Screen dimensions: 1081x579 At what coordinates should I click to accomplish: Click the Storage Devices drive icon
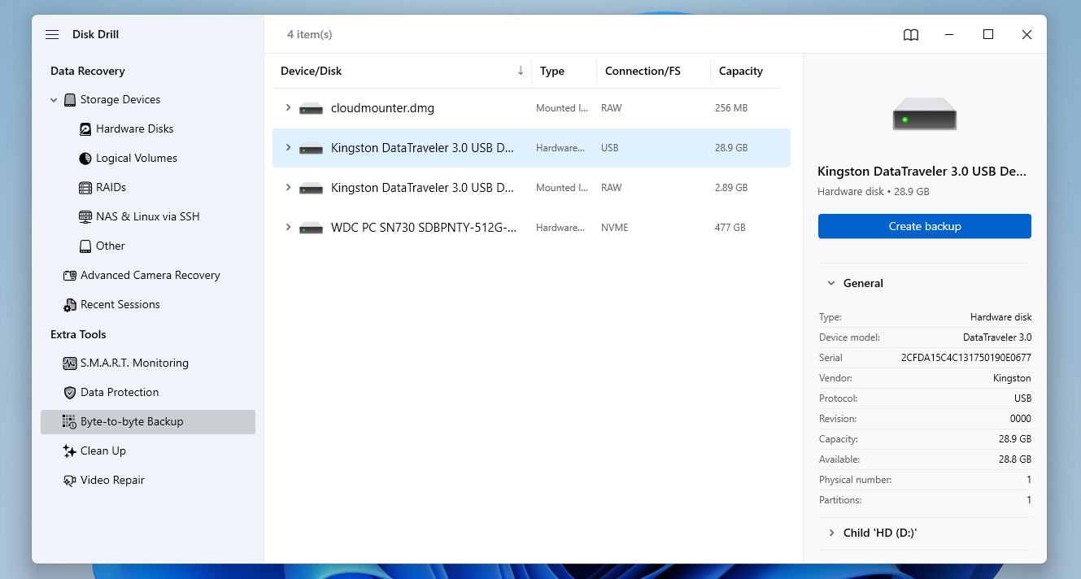click(70, 100)
